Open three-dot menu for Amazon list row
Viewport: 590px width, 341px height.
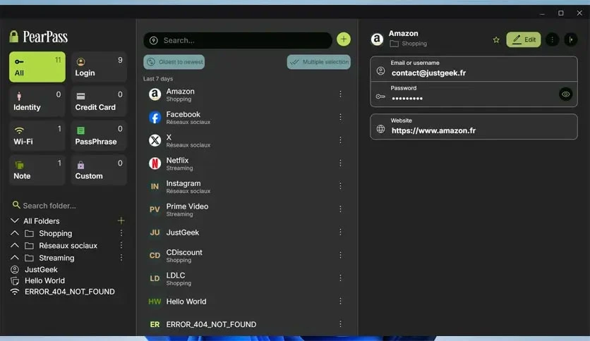[x=340, y=94]
